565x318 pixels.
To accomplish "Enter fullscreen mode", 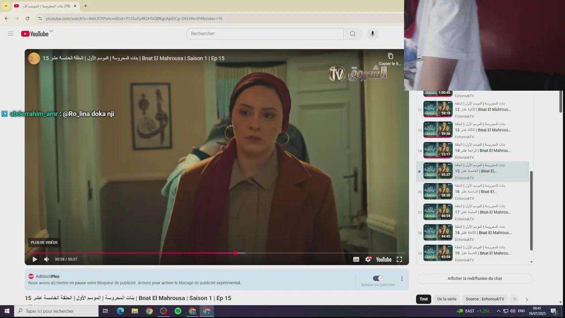I will pos(399,259).
